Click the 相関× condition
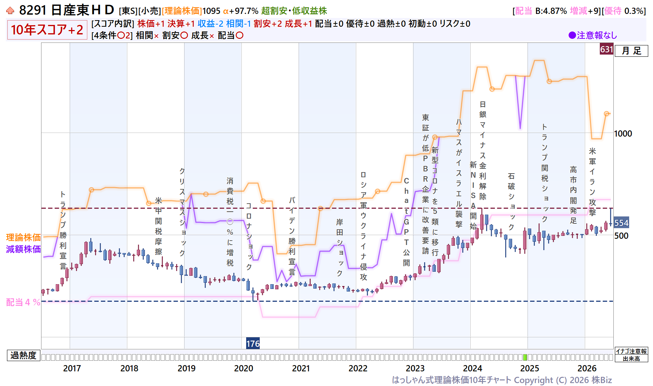Image resolution: width=653 pixels, height=386 pixels. (x=147, y=36)
